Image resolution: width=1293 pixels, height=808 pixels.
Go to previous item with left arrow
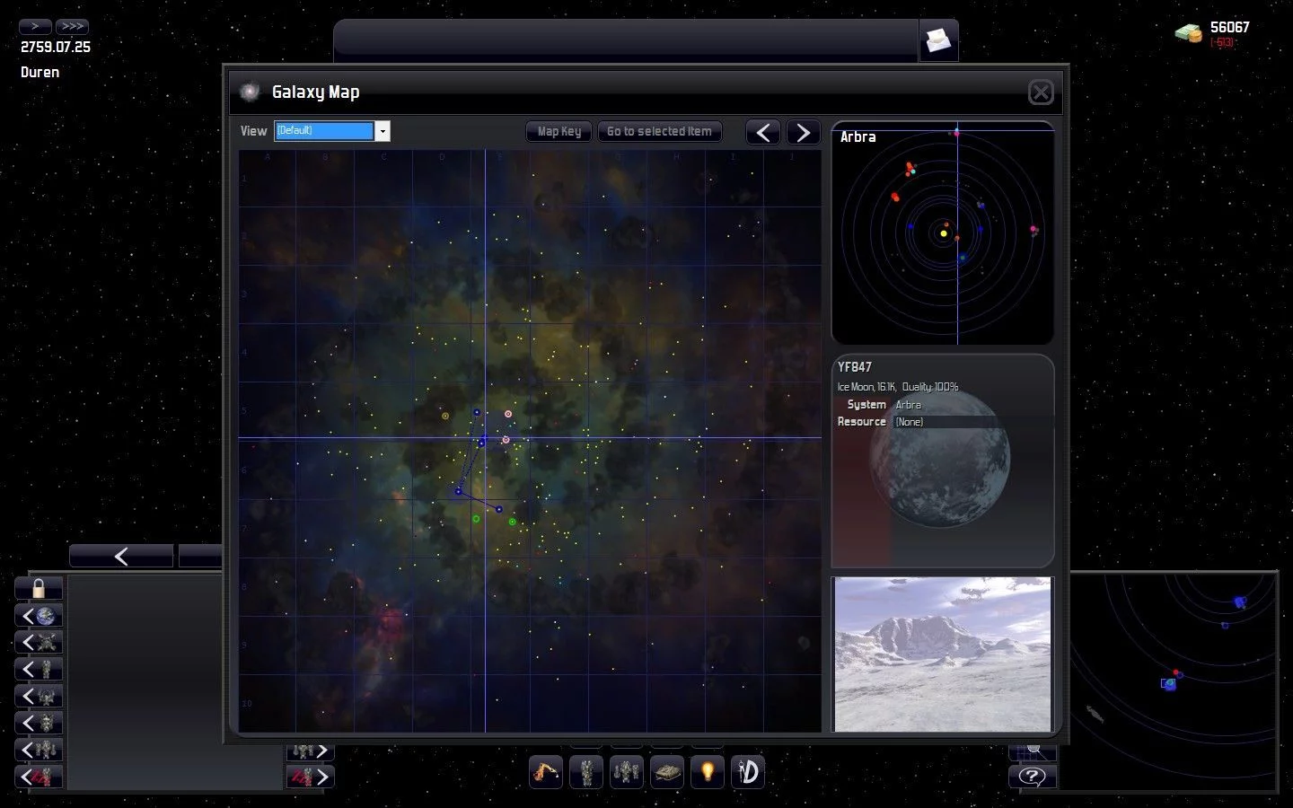coord(763,132)
